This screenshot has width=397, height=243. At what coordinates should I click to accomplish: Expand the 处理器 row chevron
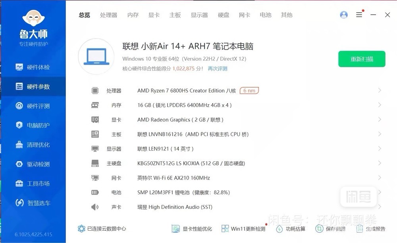click(380, 90)
